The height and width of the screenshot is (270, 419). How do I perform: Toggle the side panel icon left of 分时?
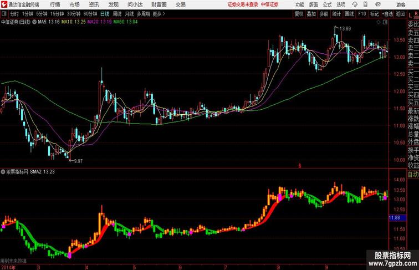(4, 14)
